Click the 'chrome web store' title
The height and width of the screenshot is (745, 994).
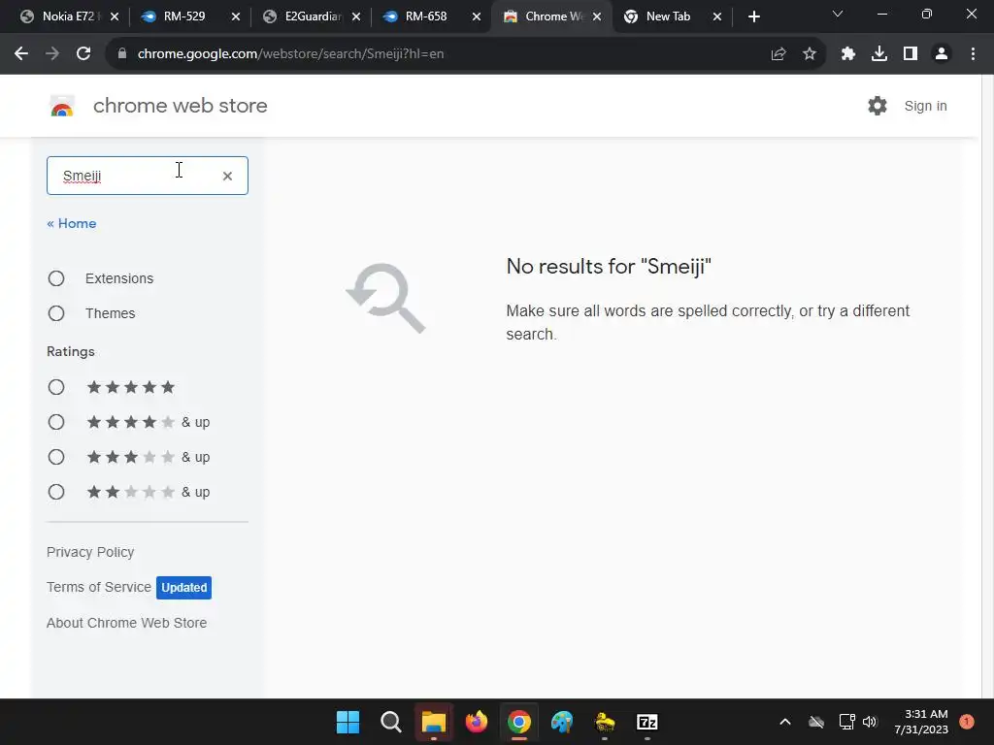(x=180, y=106)
